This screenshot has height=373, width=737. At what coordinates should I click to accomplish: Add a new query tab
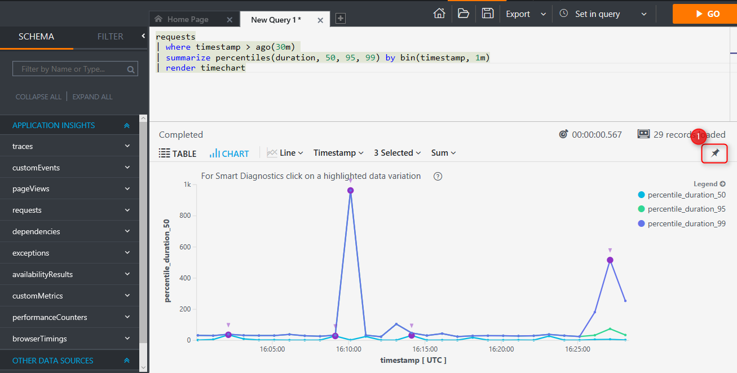[341, 19]
